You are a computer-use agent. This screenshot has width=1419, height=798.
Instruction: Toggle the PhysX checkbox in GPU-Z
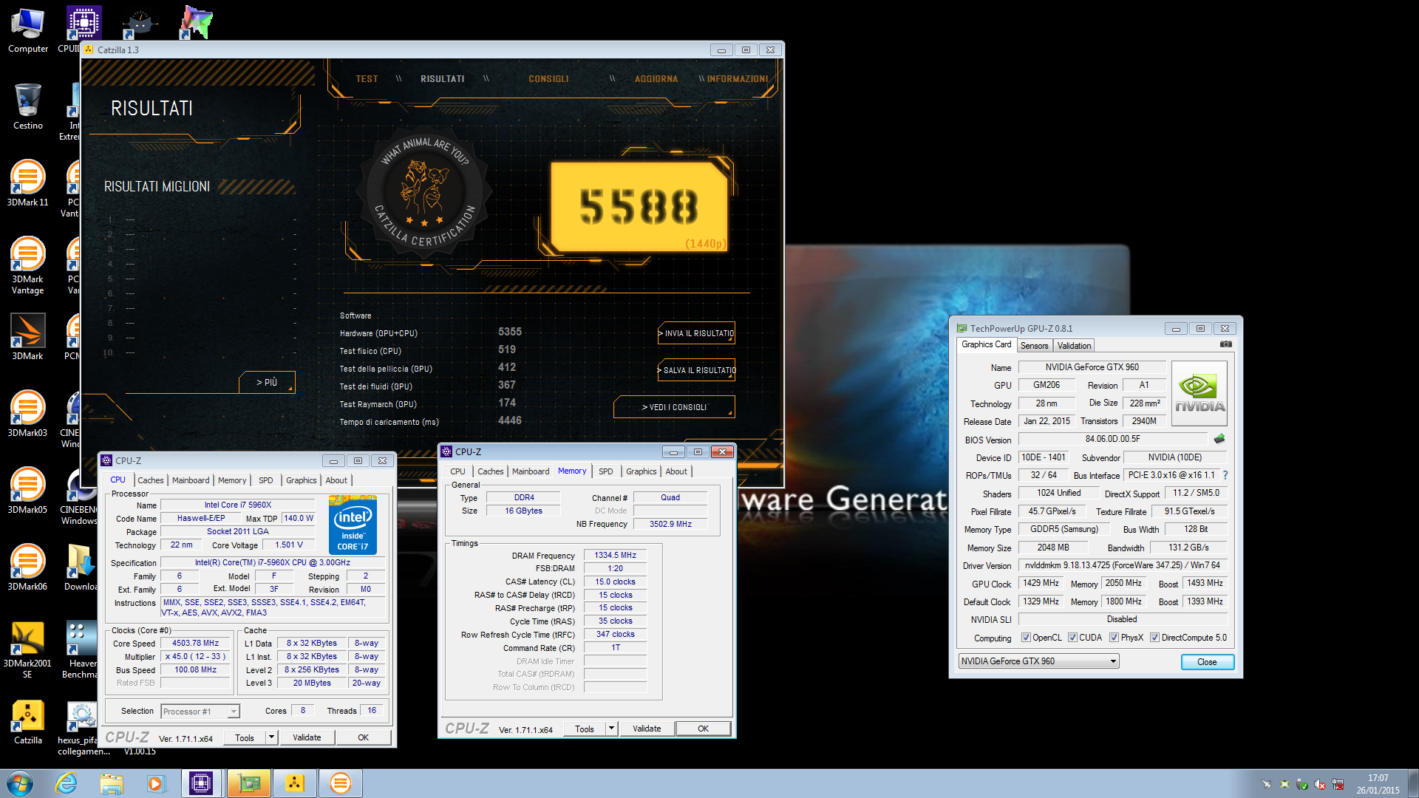pyautogui.click(x=1114, y=638)
